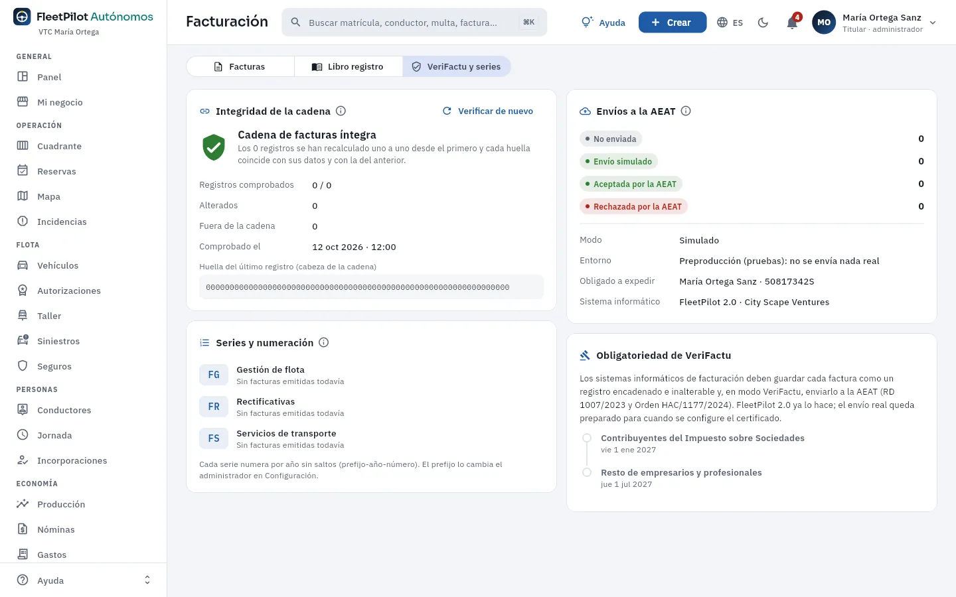Expand the Ayuda menu at sidebar bottom
This screenshot has width=956, height=597.
point(83,580)
